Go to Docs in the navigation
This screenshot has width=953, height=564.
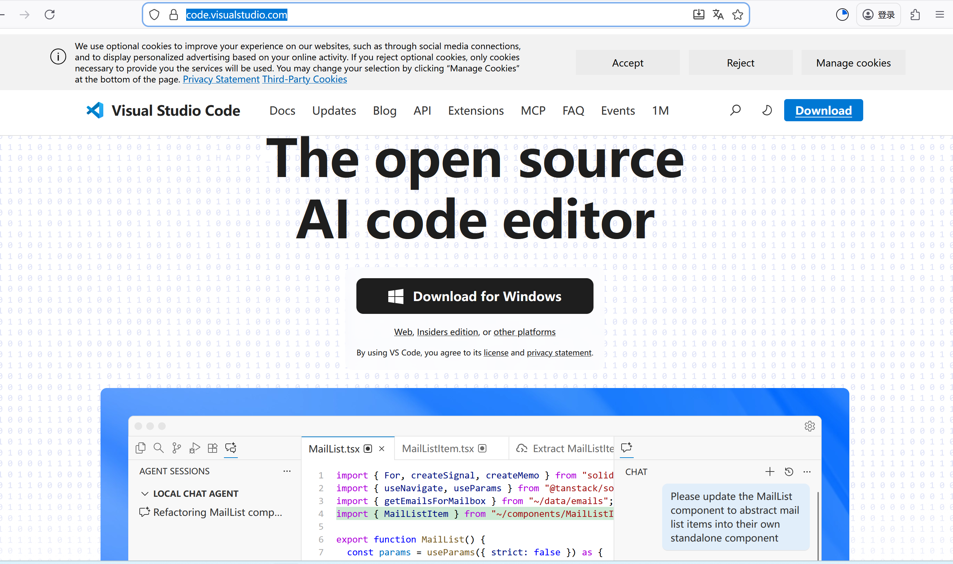[282, 111]
